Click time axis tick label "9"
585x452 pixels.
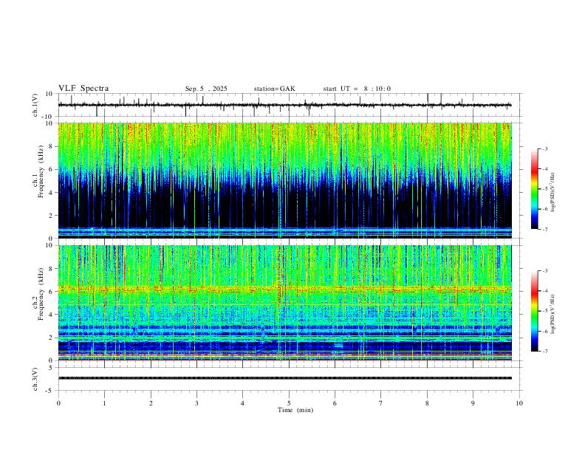tap(473, 403)
